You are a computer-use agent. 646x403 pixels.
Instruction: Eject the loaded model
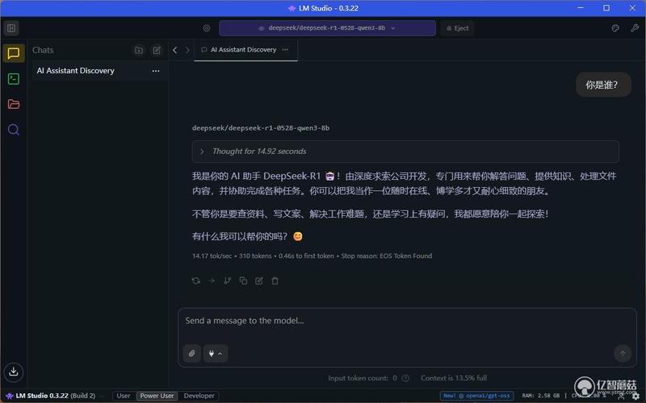tap(457, 28)
